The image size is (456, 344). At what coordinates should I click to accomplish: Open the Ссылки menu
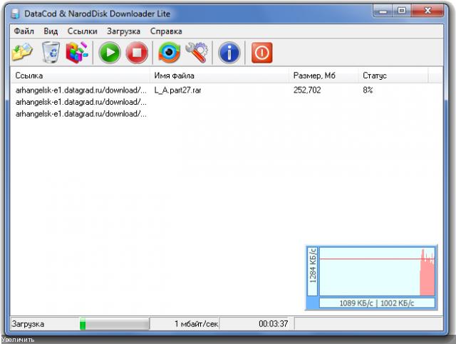coord(82,31)
